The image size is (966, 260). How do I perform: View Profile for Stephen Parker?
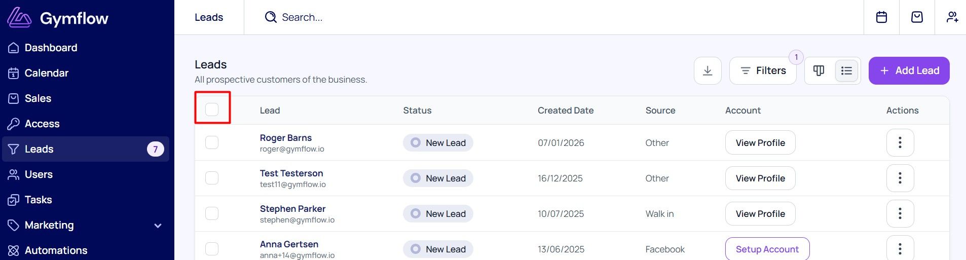pos(760,214)
